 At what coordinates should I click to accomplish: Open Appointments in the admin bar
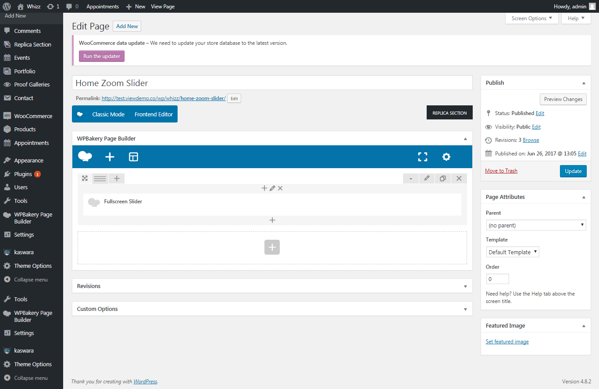pos(103,6)
